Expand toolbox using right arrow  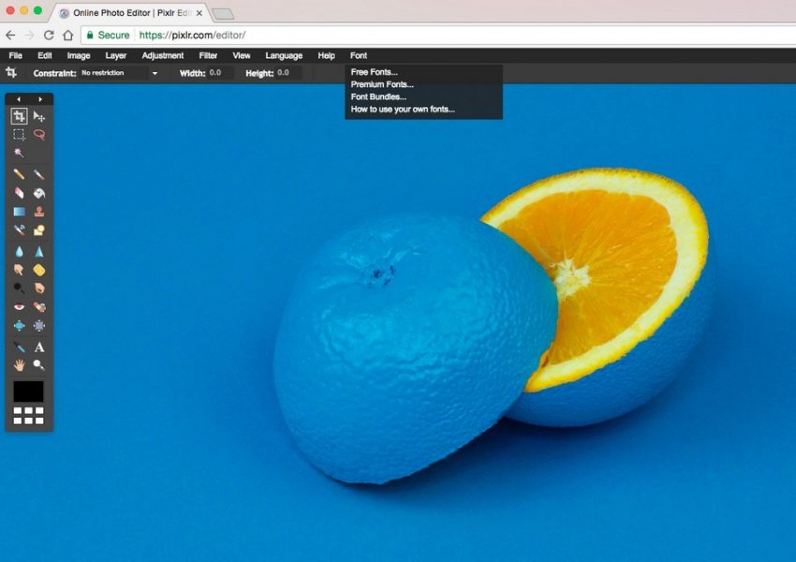(39, 99)
